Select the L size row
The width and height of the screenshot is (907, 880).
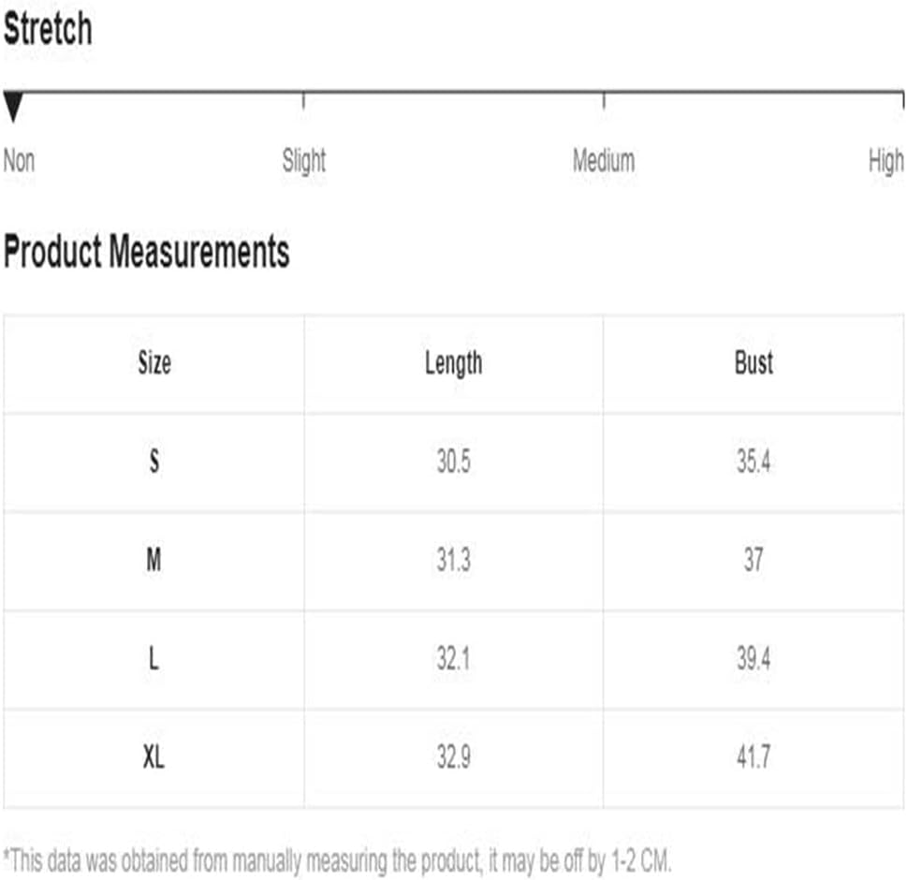click(x=453, y=660)
